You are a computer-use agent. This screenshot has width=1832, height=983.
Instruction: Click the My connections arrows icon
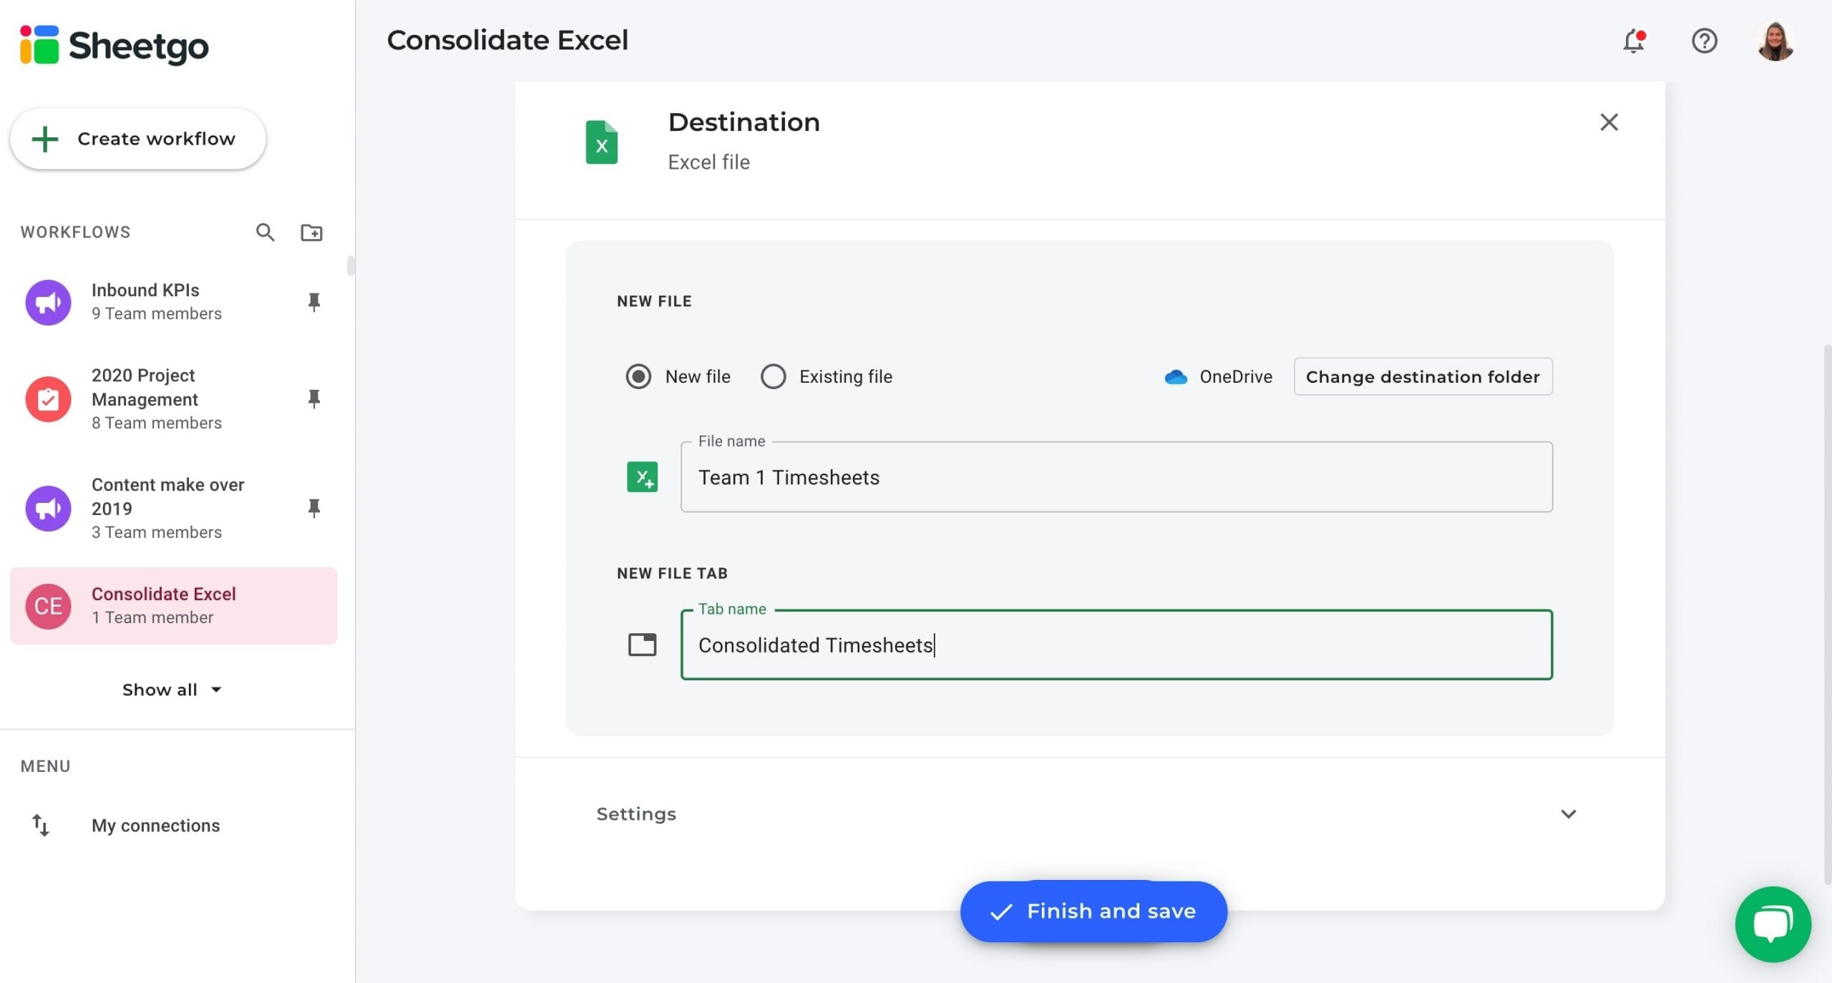(40, 825)
